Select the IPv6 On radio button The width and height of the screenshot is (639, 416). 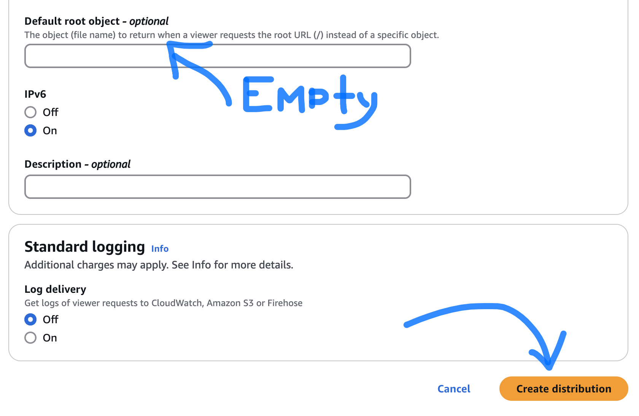point(30,130)
